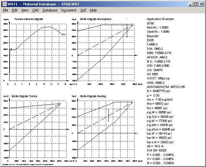Maximize the WST1 window
Screen dimensions: 206x167
tap(196, 4)
